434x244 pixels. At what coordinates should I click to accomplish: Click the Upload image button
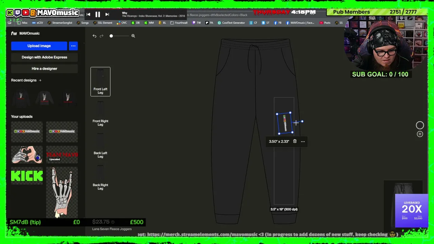coord(39,46)
